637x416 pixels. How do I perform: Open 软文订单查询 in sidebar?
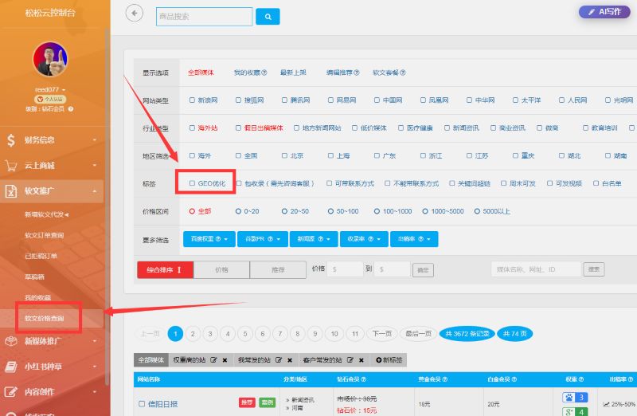(x=45, y=235)
